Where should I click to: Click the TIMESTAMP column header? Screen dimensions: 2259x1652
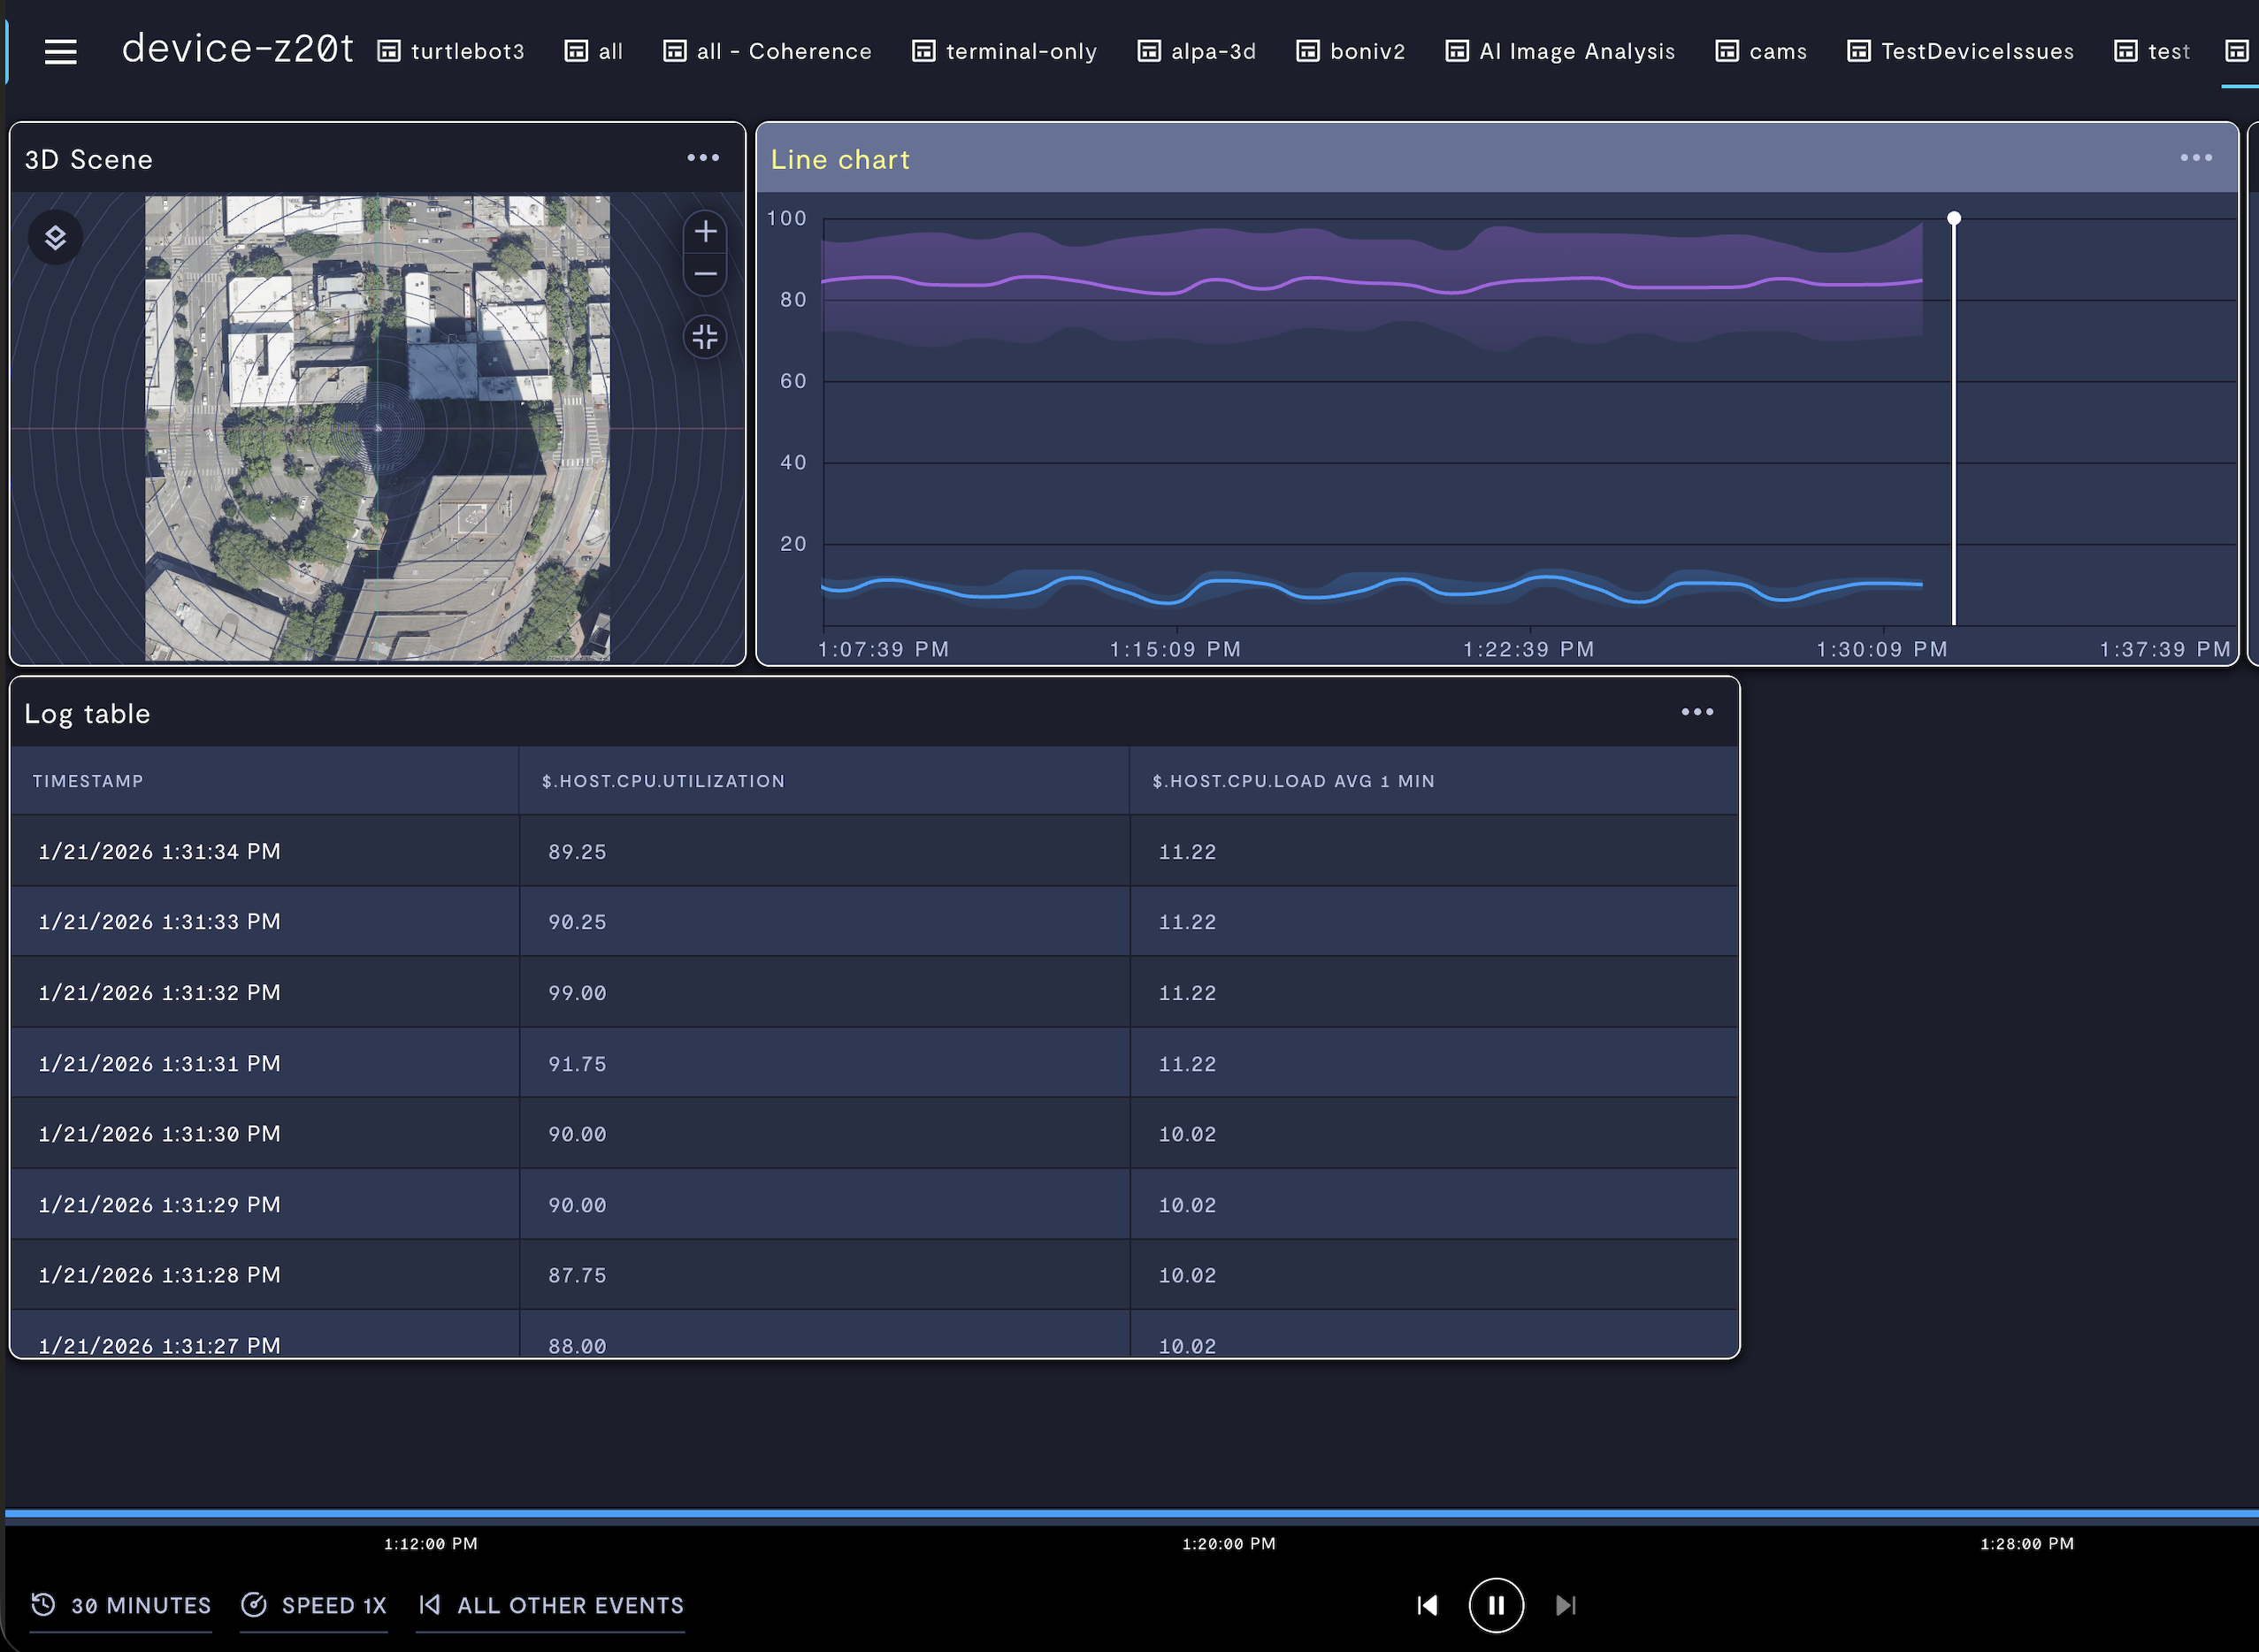(x=88, y=781)
